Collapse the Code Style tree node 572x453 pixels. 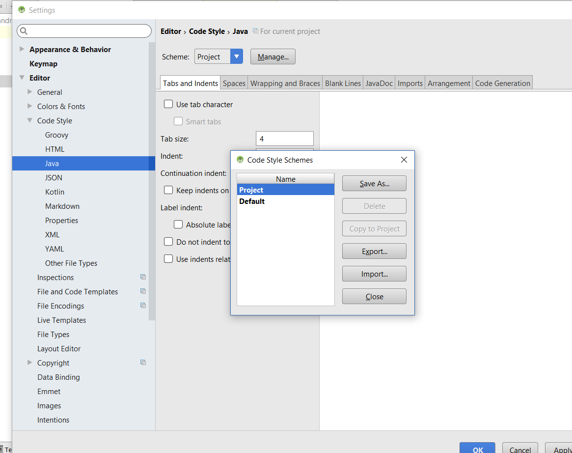click(x=30, y=120)
